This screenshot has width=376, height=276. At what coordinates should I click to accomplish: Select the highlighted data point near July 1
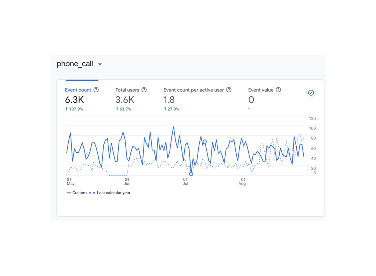pos(191,174)
